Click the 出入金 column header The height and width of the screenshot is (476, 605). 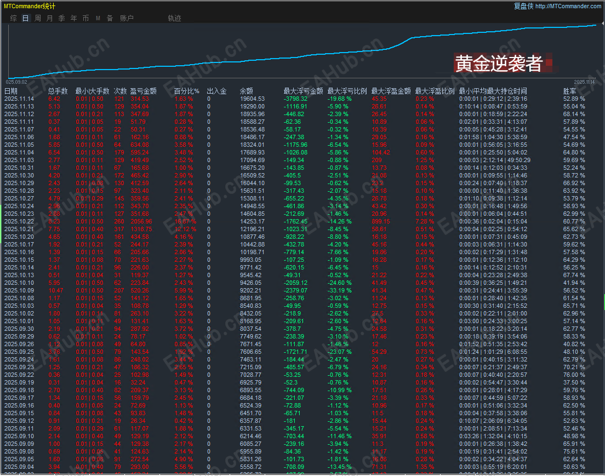point(216,91)
